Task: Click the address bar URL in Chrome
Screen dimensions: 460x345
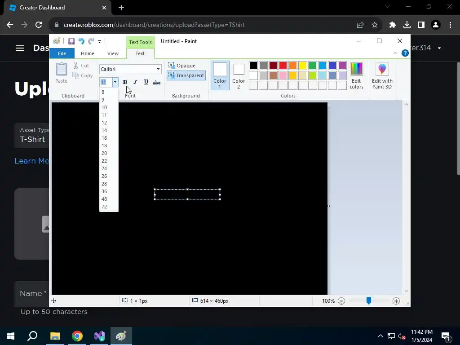Action: tap(154, 25)
